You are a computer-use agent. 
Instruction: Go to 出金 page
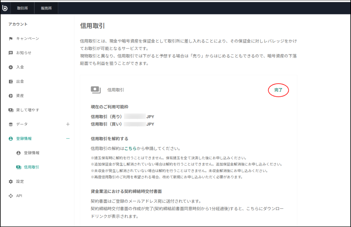[x=20, y=82]
